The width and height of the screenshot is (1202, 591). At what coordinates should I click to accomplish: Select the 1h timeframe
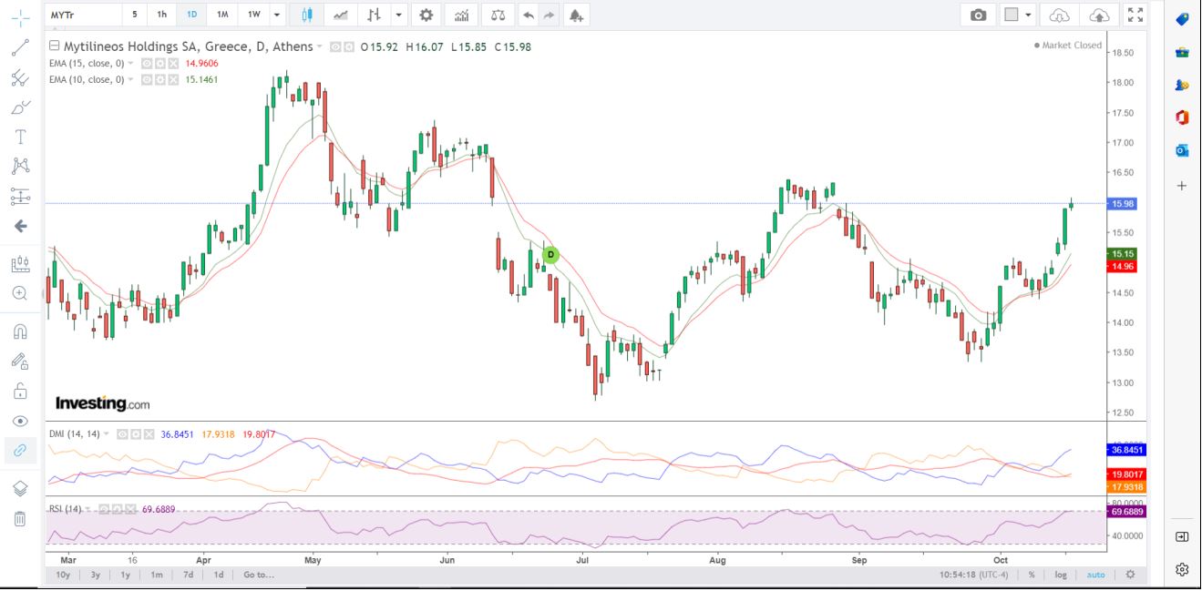tap(161, 15)
